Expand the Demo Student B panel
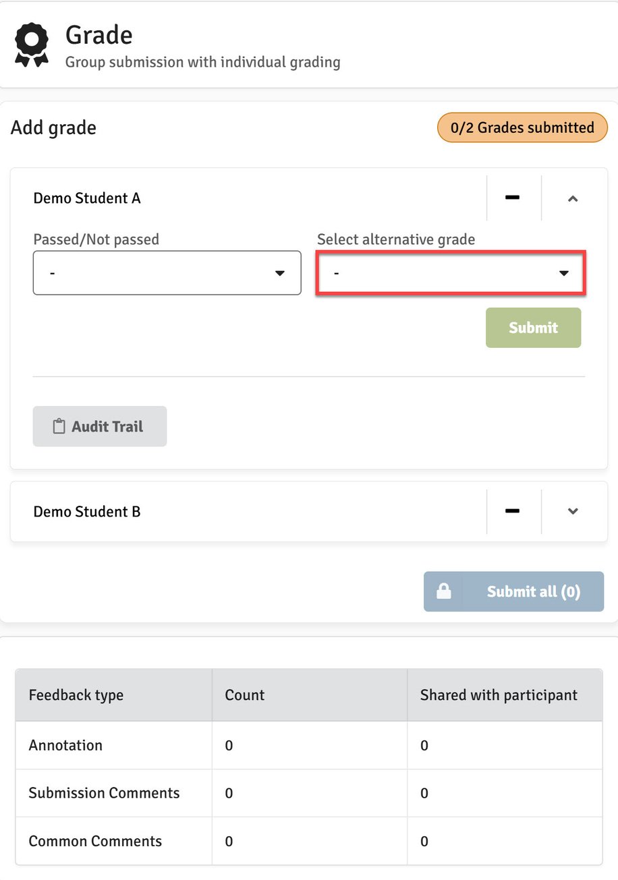 pos(573,511)
